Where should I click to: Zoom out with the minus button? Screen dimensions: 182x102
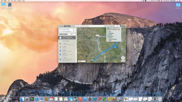pyautogui.click(x=122, y=61)
